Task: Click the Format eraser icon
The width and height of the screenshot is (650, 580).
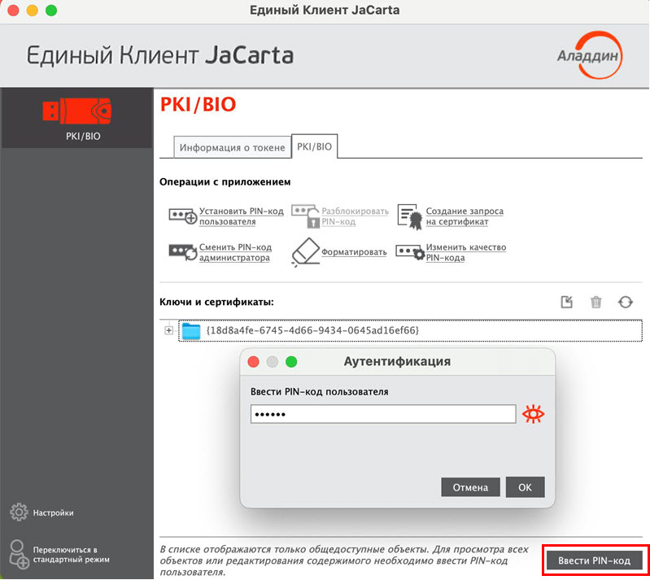Action: (304, 251)
